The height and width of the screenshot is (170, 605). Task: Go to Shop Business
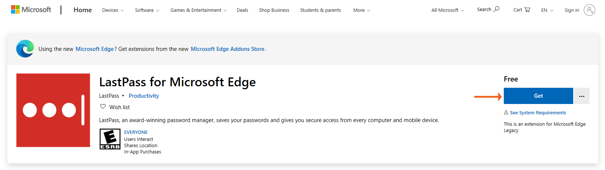(274, 10)
